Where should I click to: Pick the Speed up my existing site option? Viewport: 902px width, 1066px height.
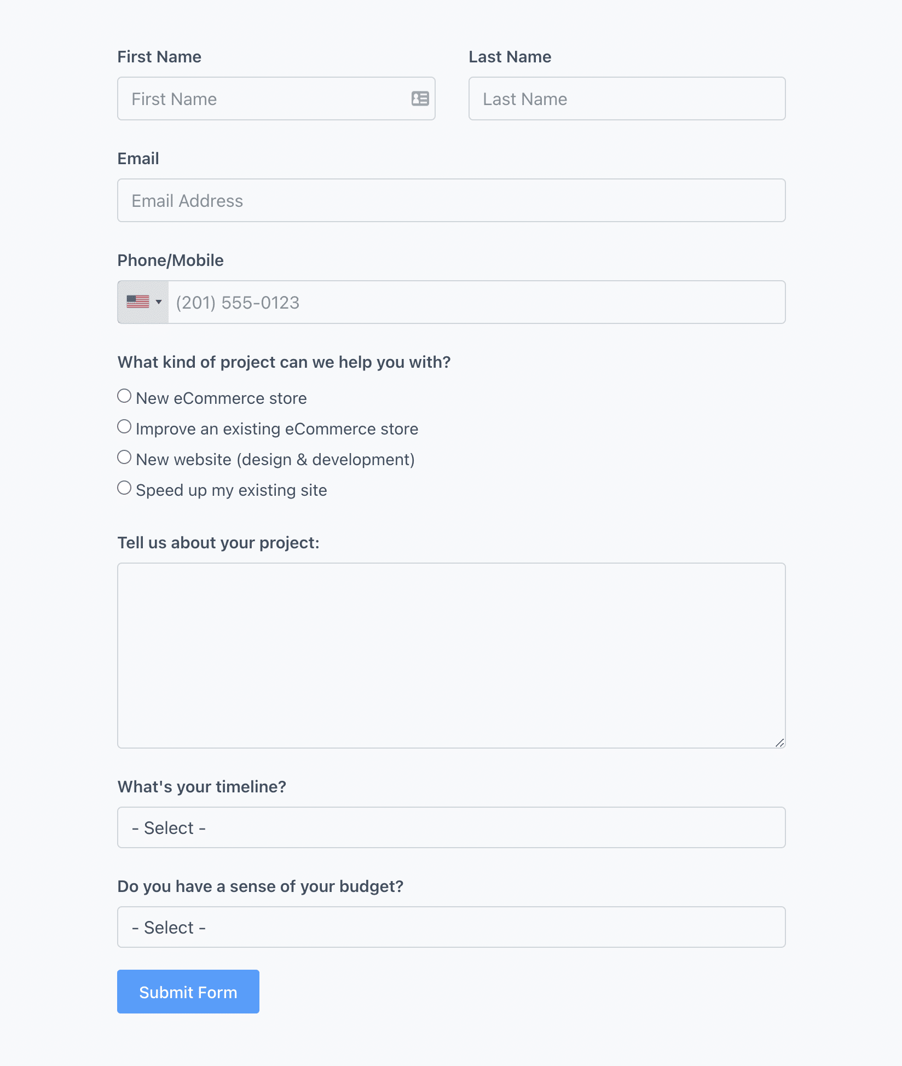[x=124, y=488]
